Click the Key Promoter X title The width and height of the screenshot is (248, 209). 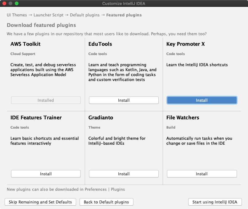pos(185,44)
